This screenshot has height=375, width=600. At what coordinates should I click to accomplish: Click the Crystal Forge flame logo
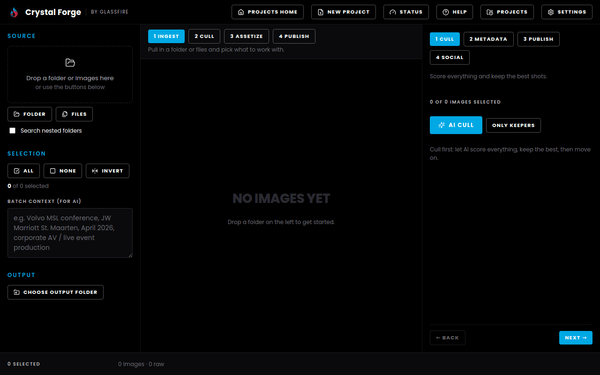tap(14, 12)
